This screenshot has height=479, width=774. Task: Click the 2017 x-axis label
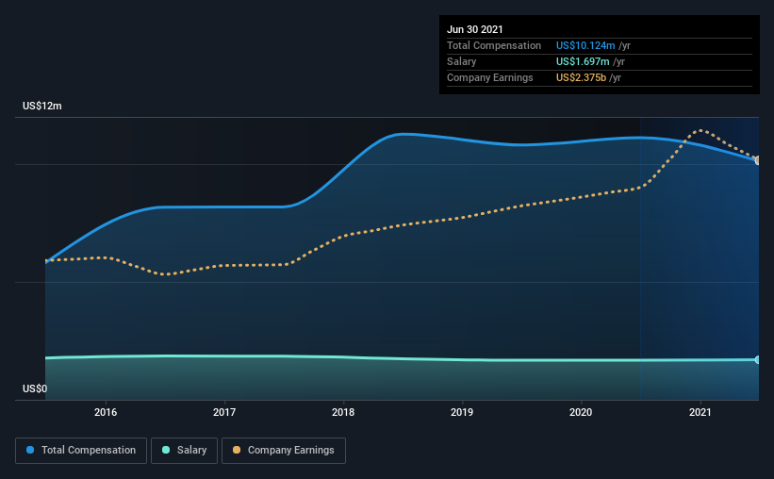tap(224, 412)
